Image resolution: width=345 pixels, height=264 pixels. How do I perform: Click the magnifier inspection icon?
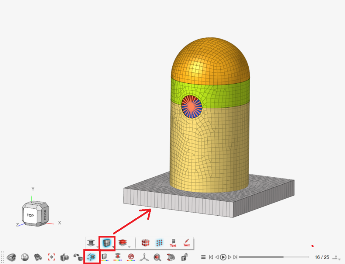coord(157,257)
